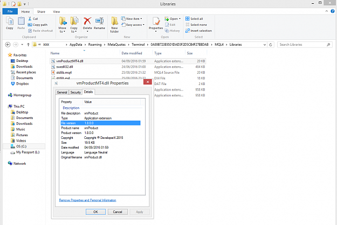Open Music under This PC
337x225 pixels.
[x=18, y=129]
